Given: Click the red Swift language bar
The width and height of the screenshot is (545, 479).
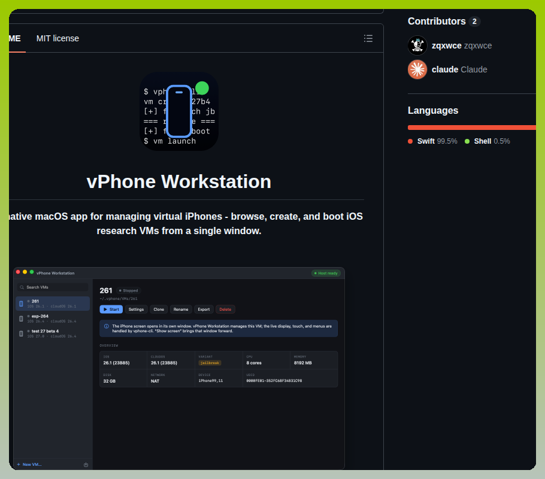Looking at the screenshot, I should (x=472, y=128).
